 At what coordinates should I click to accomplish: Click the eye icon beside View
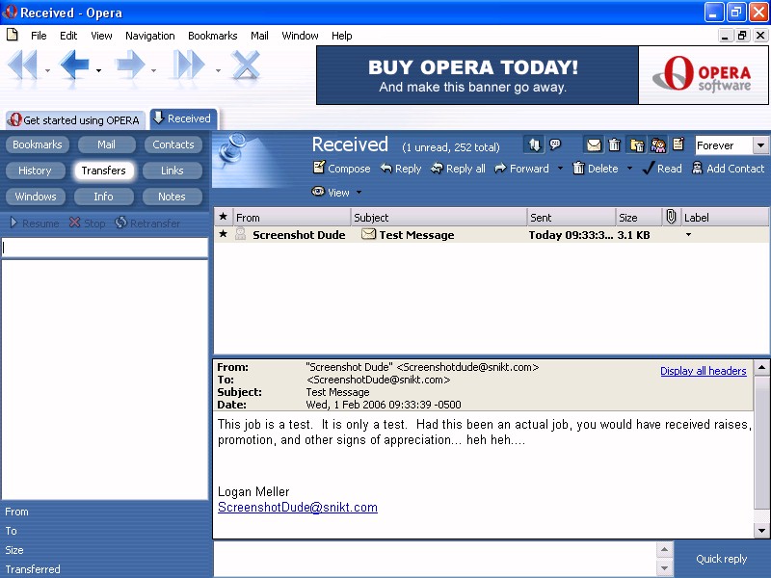[318, 191]
